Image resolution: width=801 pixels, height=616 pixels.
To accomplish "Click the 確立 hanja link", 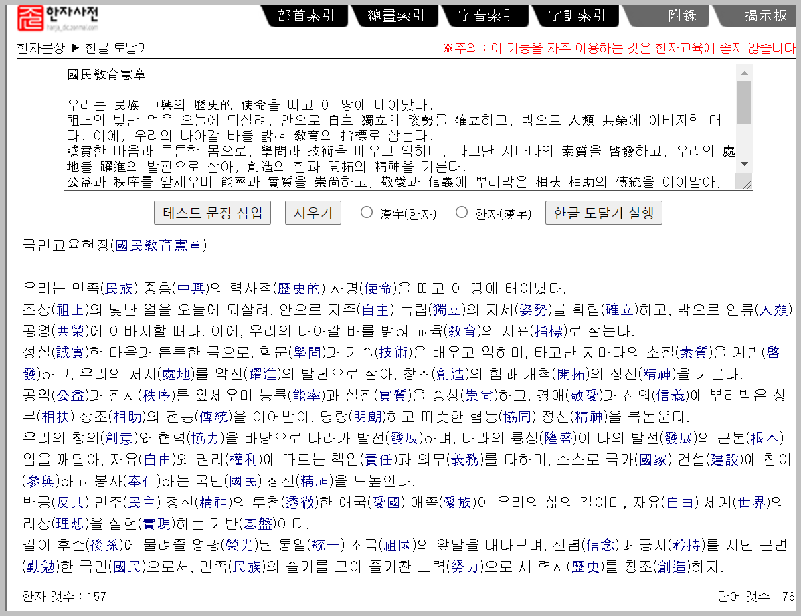I will tap(620, 310).
